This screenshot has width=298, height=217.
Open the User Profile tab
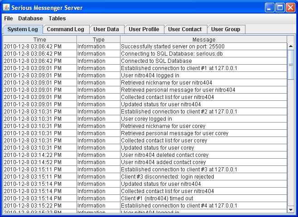click(144, 29)
